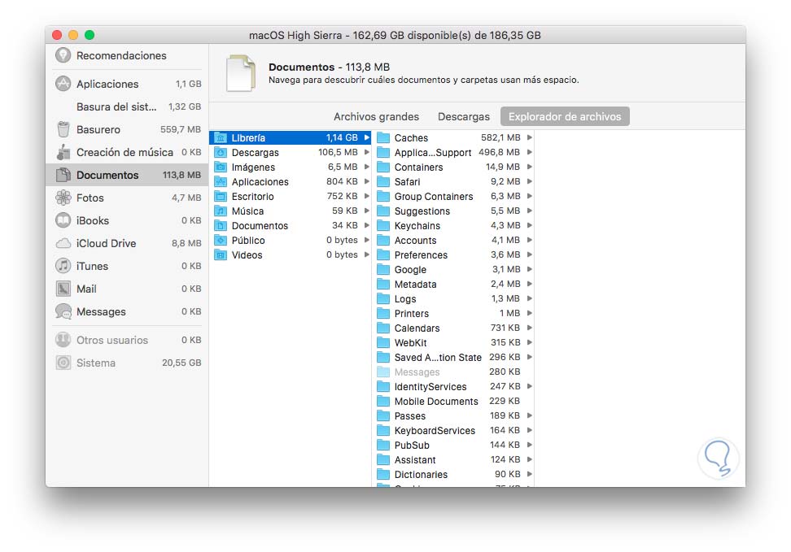Viewport: 791px width, 552px height.
Task: Expand the Imágenes folder arrow
Action: 367,167
